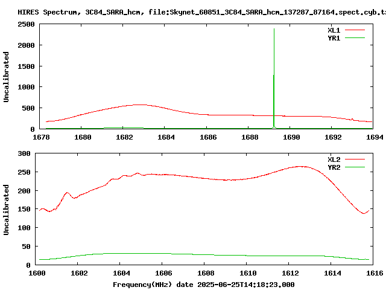Viewport: 386px width, 290px height.
Task: Click the top plot y-axis value 2500
Action: coord(26,24)
